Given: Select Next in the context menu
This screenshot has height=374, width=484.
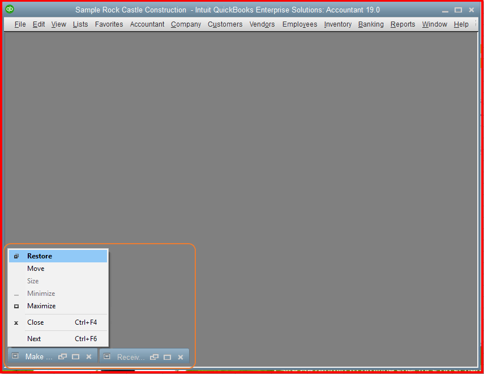Looking at the screenshot, I should (33, 338).
